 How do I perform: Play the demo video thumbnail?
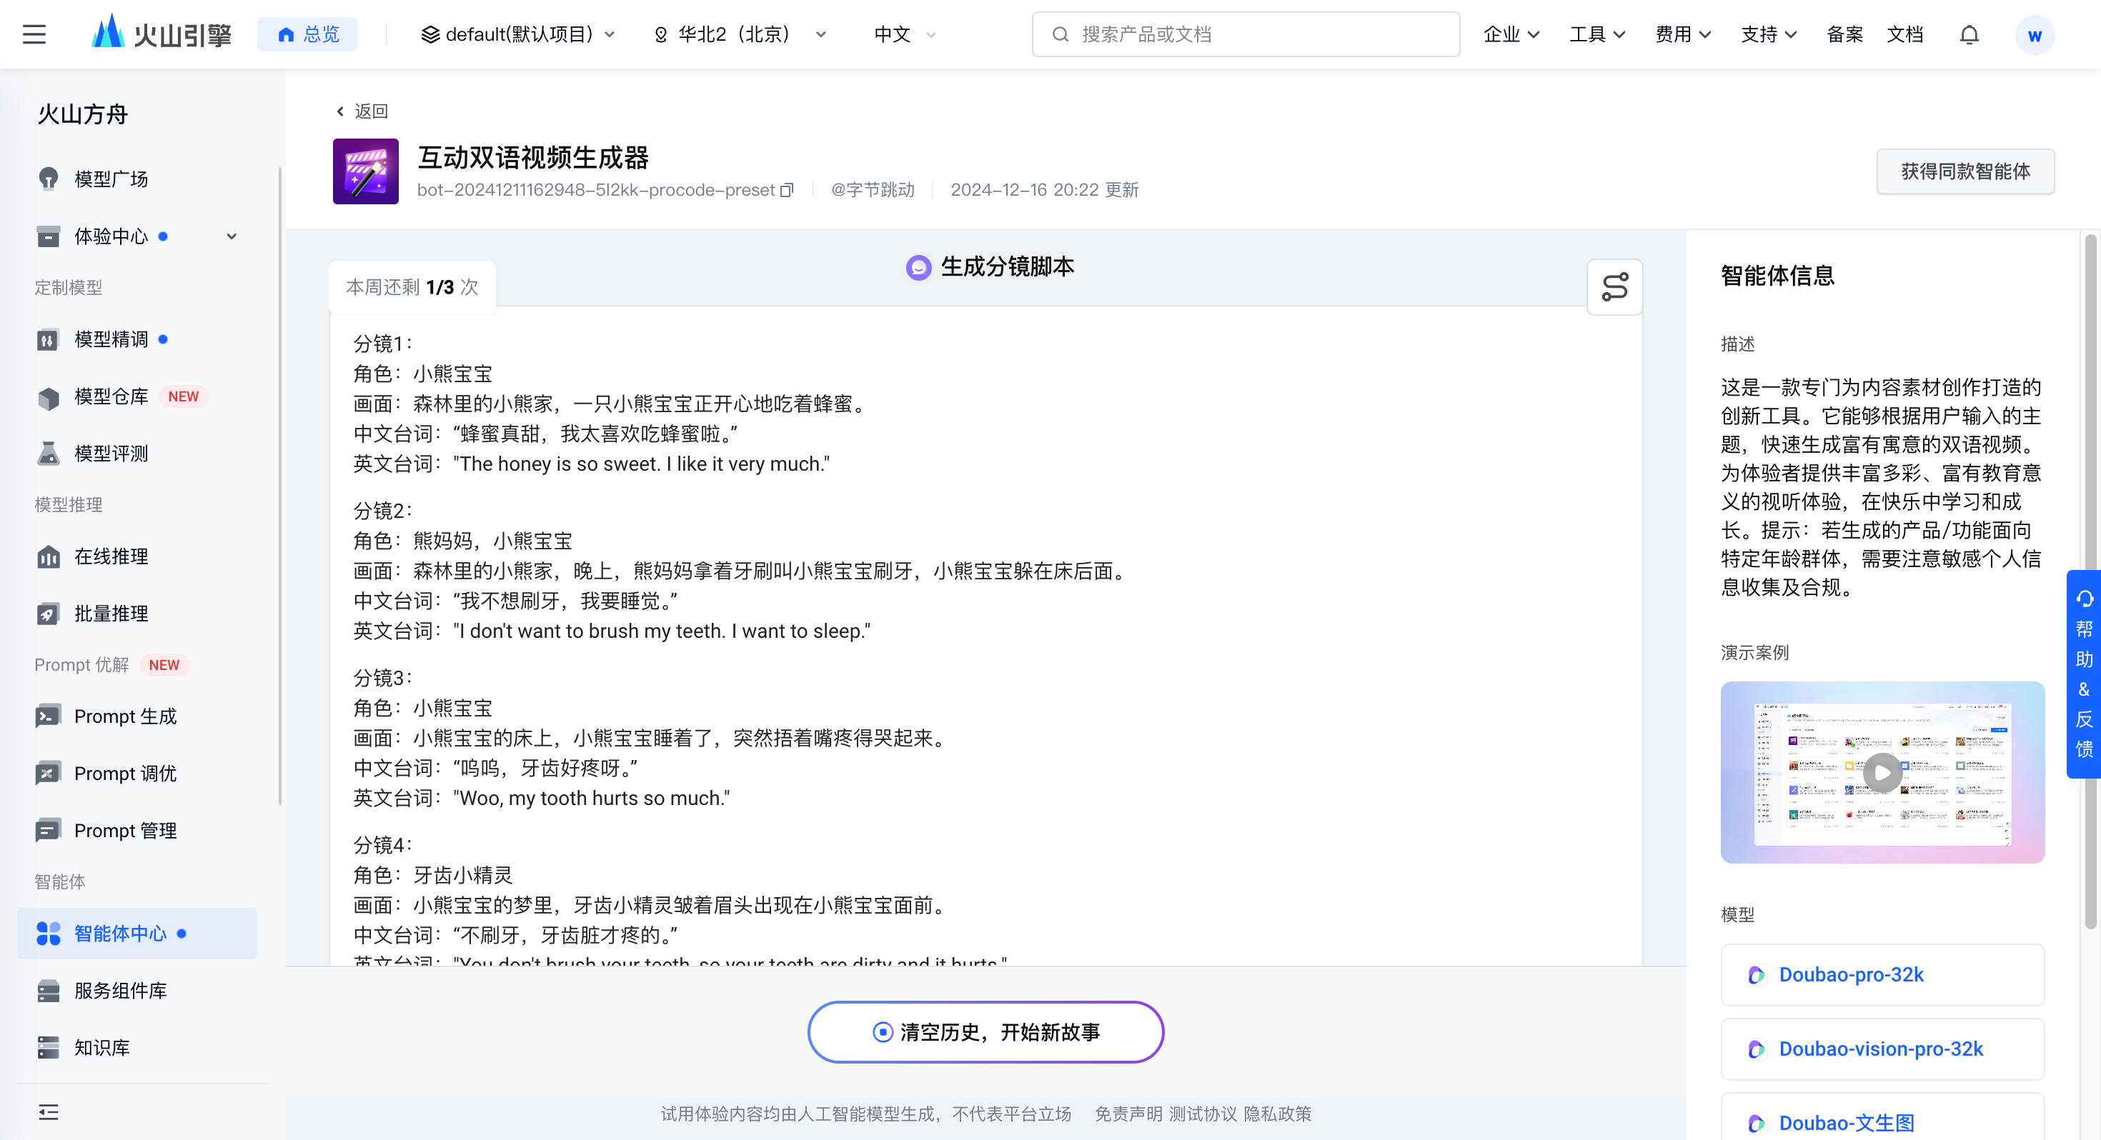point(1882,772)
